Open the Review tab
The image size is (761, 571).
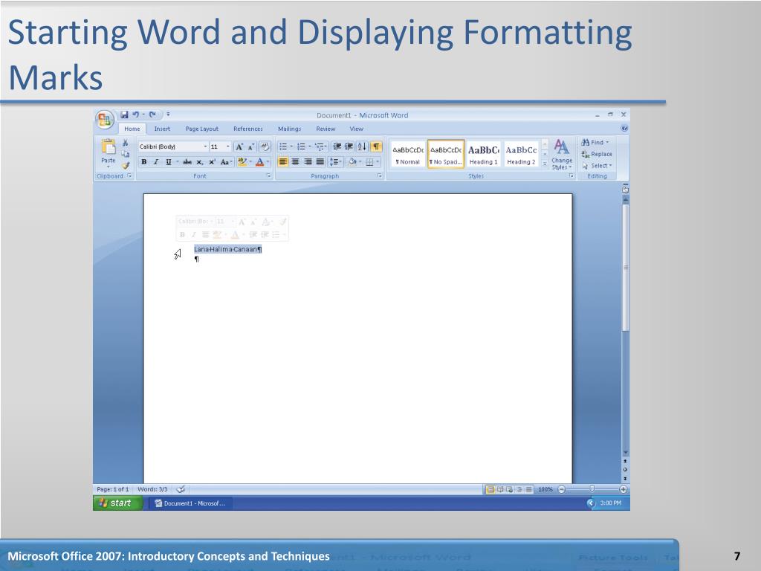coord(326,129)
